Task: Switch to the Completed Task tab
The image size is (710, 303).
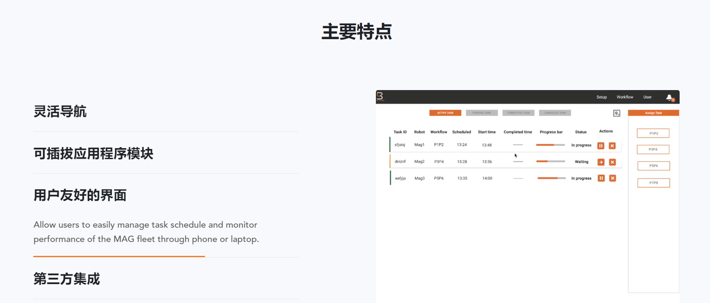Action: point(518,113)
